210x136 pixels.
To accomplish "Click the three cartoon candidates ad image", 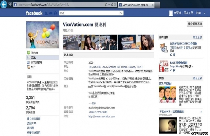I will pos(167,94).
